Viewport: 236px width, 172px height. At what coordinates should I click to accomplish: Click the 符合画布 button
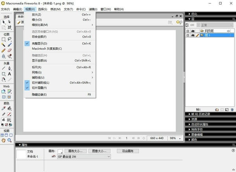click(128, 151)
